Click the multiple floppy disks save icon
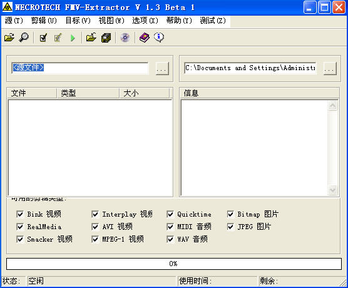The height and width of the screenshot is (288, 348). 106,38
